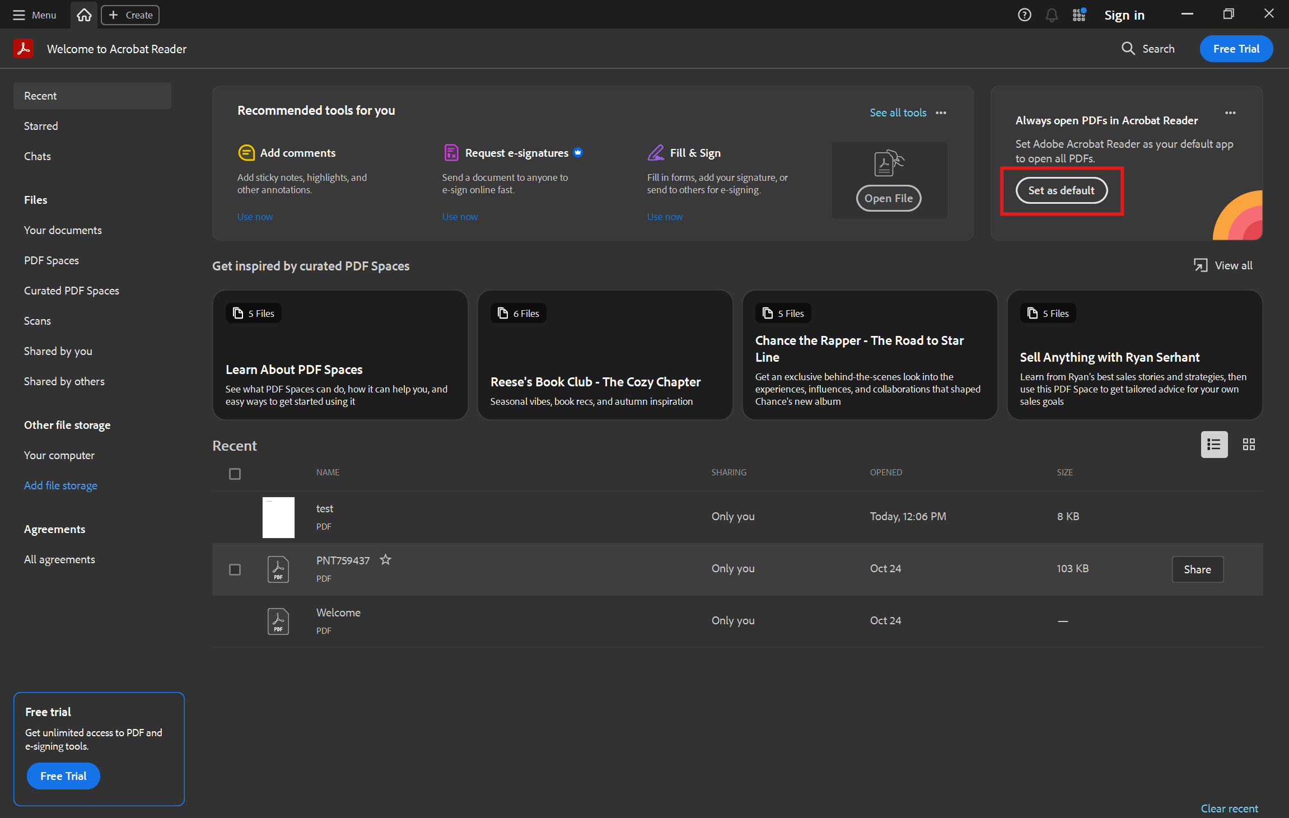
Task: Click the Home icon in top bar
Action: pyautogui.click(x=84, y=15)
